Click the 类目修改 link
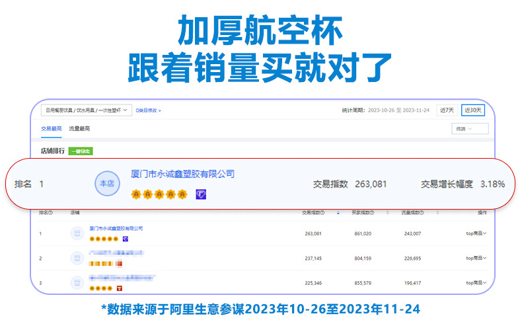 coord(148,110)
